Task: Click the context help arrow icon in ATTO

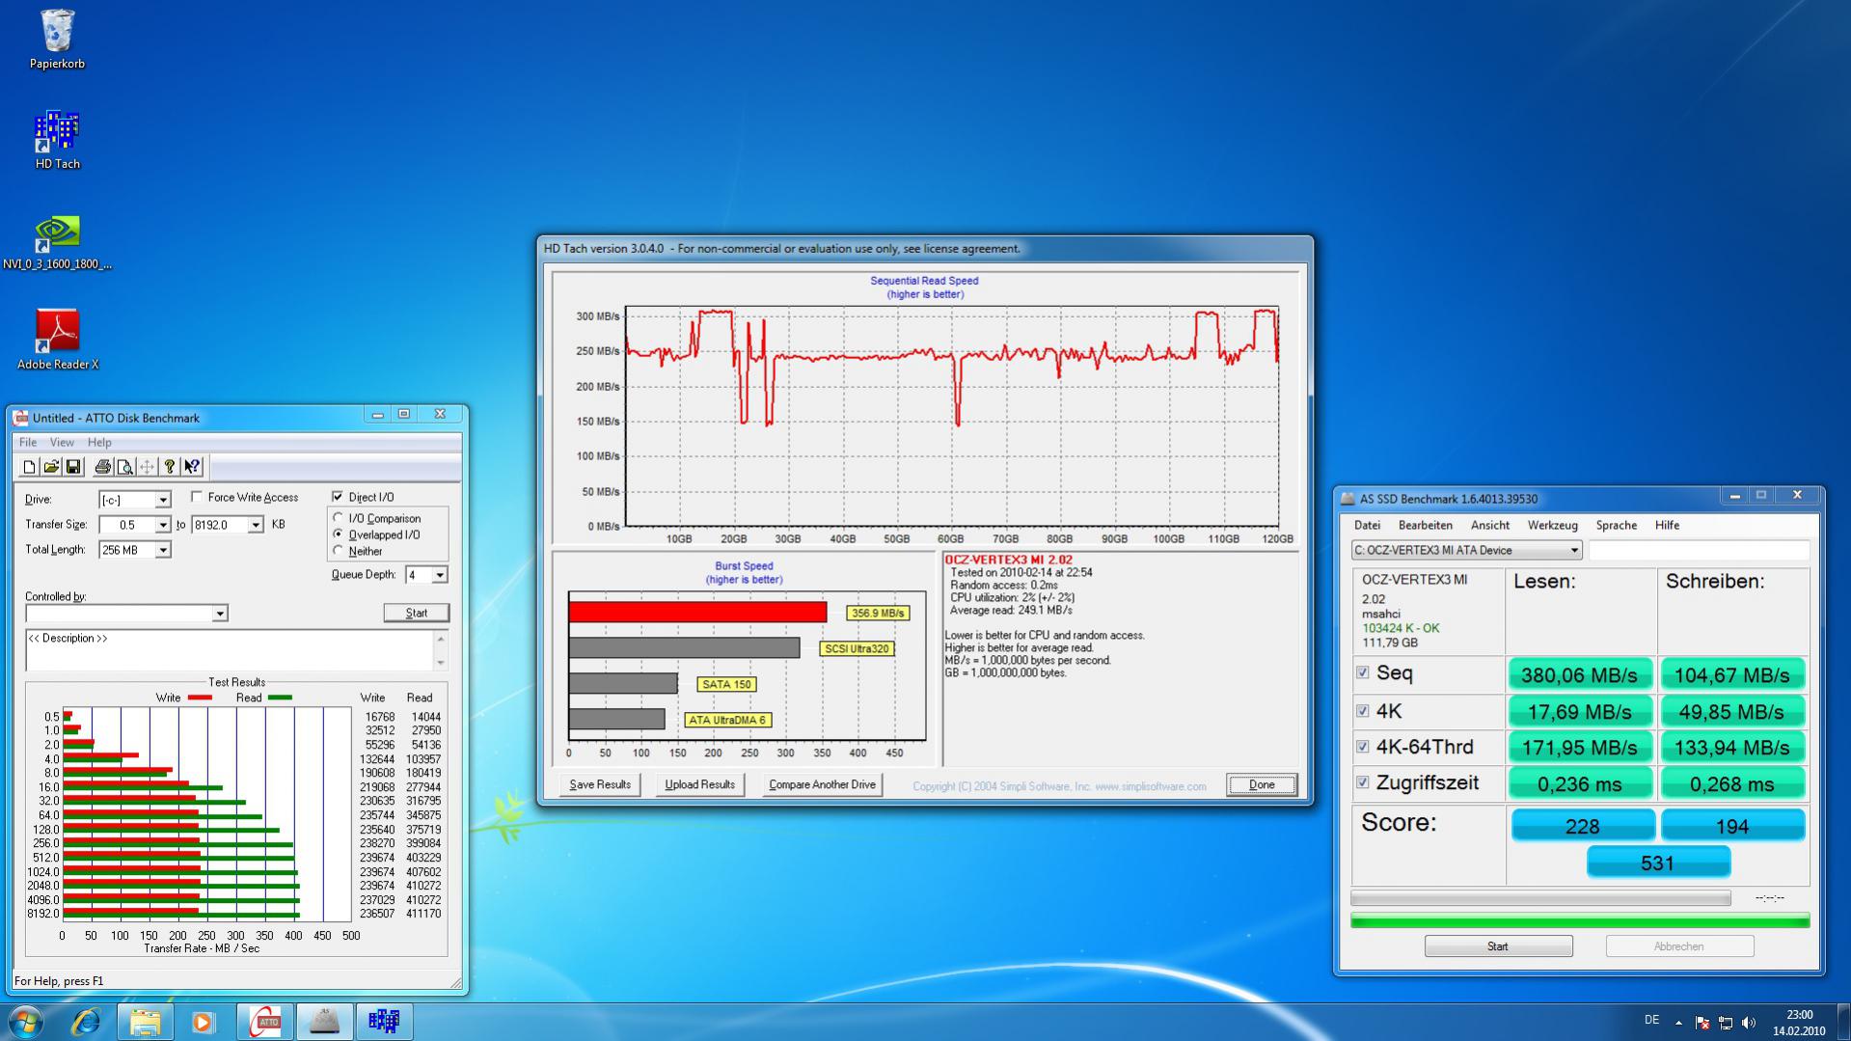Action: (x=192, y=467)
